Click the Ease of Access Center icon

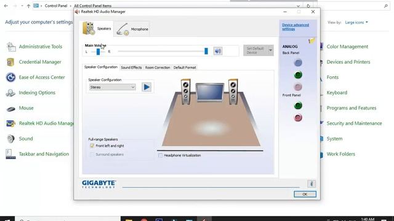[x=10, y=77]
